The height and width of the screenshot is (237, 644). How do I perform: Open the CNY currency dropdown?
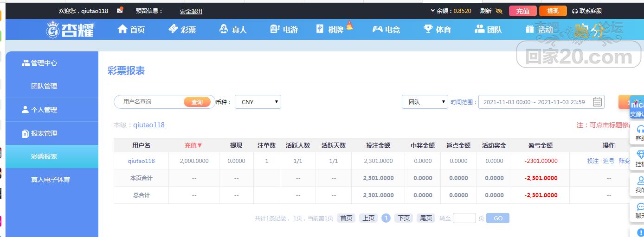pyautogui.click(x=258, y=102)
